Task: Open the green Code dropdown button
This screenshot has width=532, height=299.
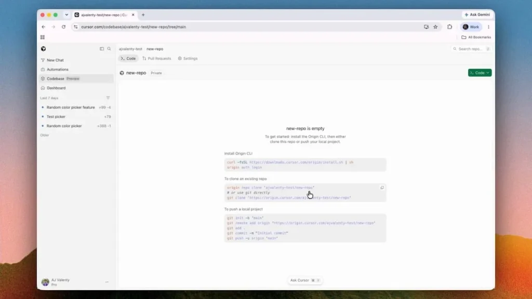Action: coord(480,73)
